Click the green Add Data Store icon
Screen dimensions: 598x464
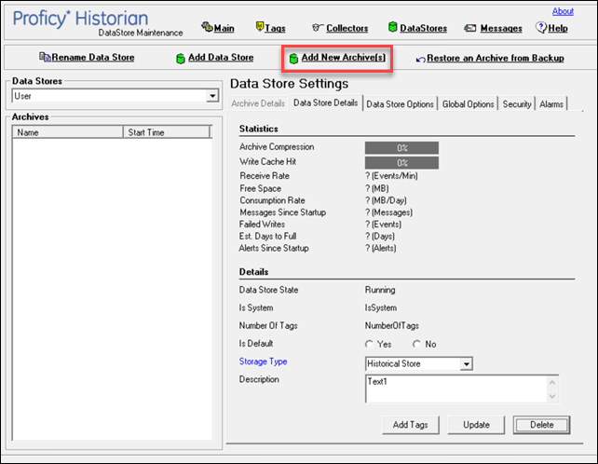coord(181,59)
